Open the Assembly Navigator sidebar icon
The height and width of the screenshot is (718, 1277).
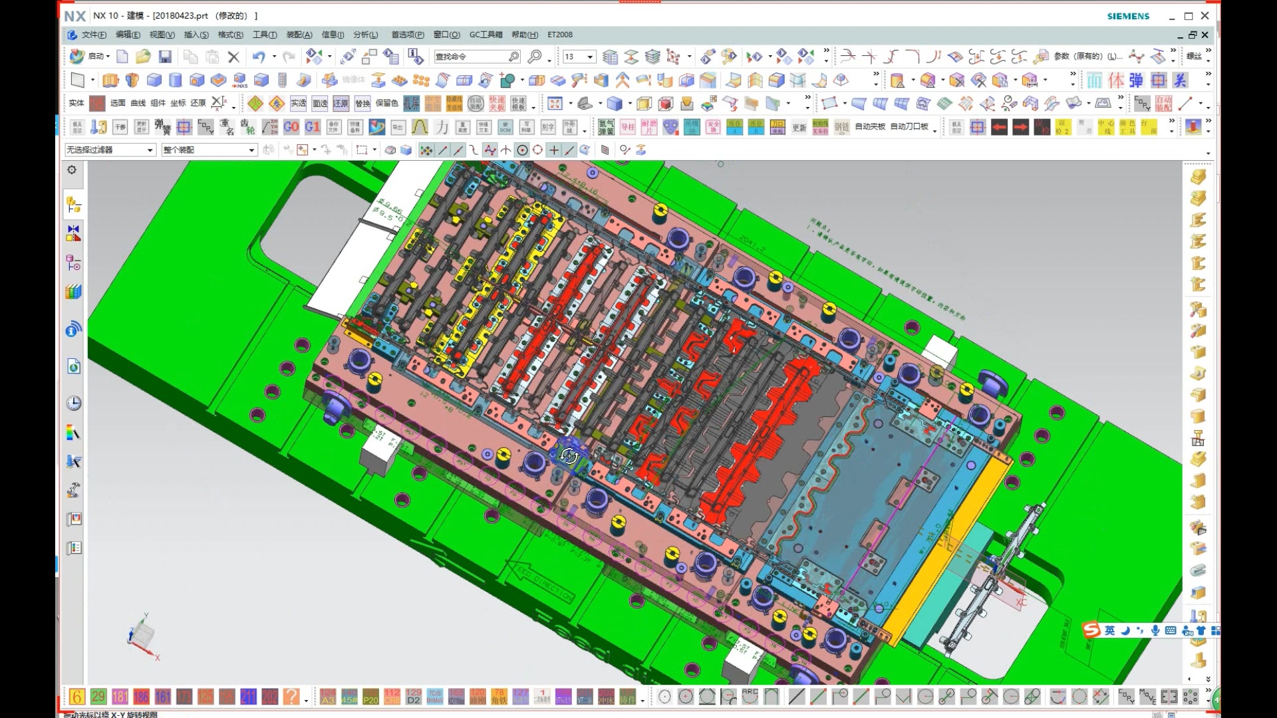73,205
